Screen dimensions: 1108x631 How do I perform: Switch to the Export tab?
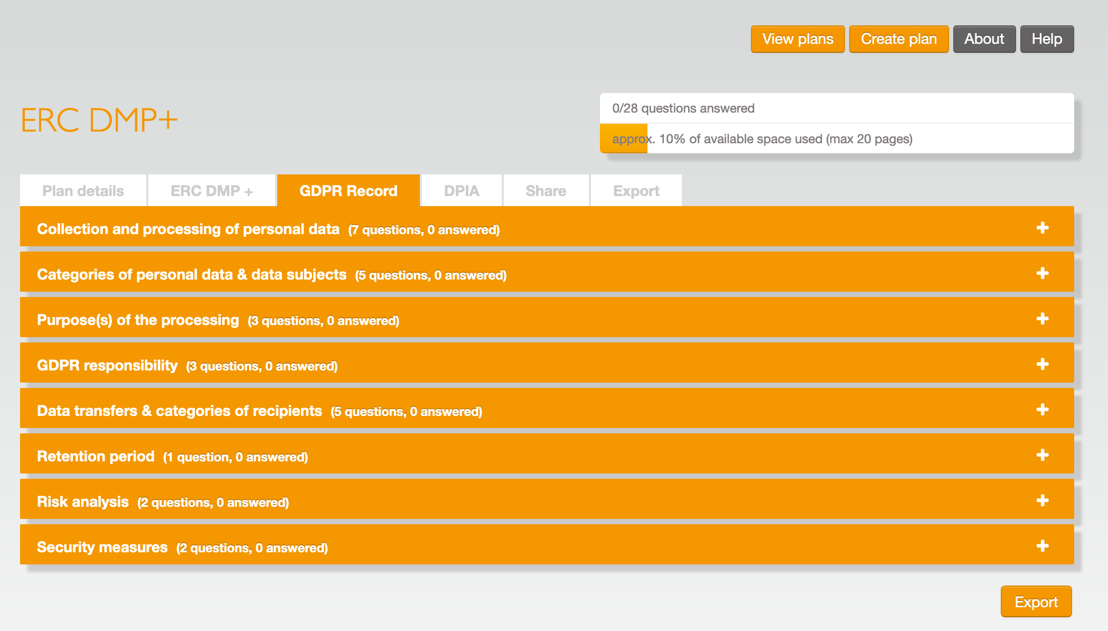(636, 190)
